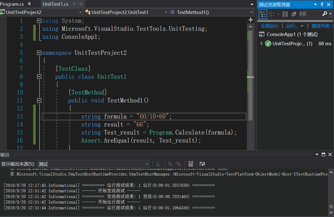Open the search filter dropdown arrow
Image resolution: width=334 pixels, height=217 pixels.
[x=330, y=14]
